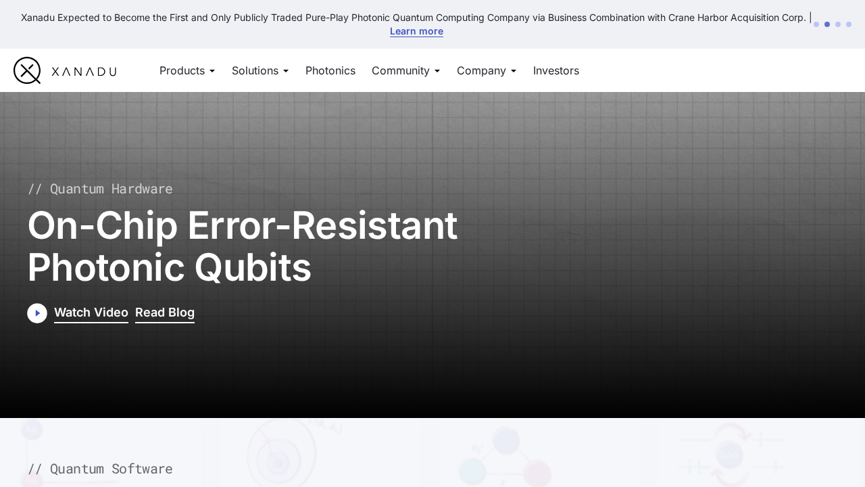Select the first banner carousel dot

(816, 24)
